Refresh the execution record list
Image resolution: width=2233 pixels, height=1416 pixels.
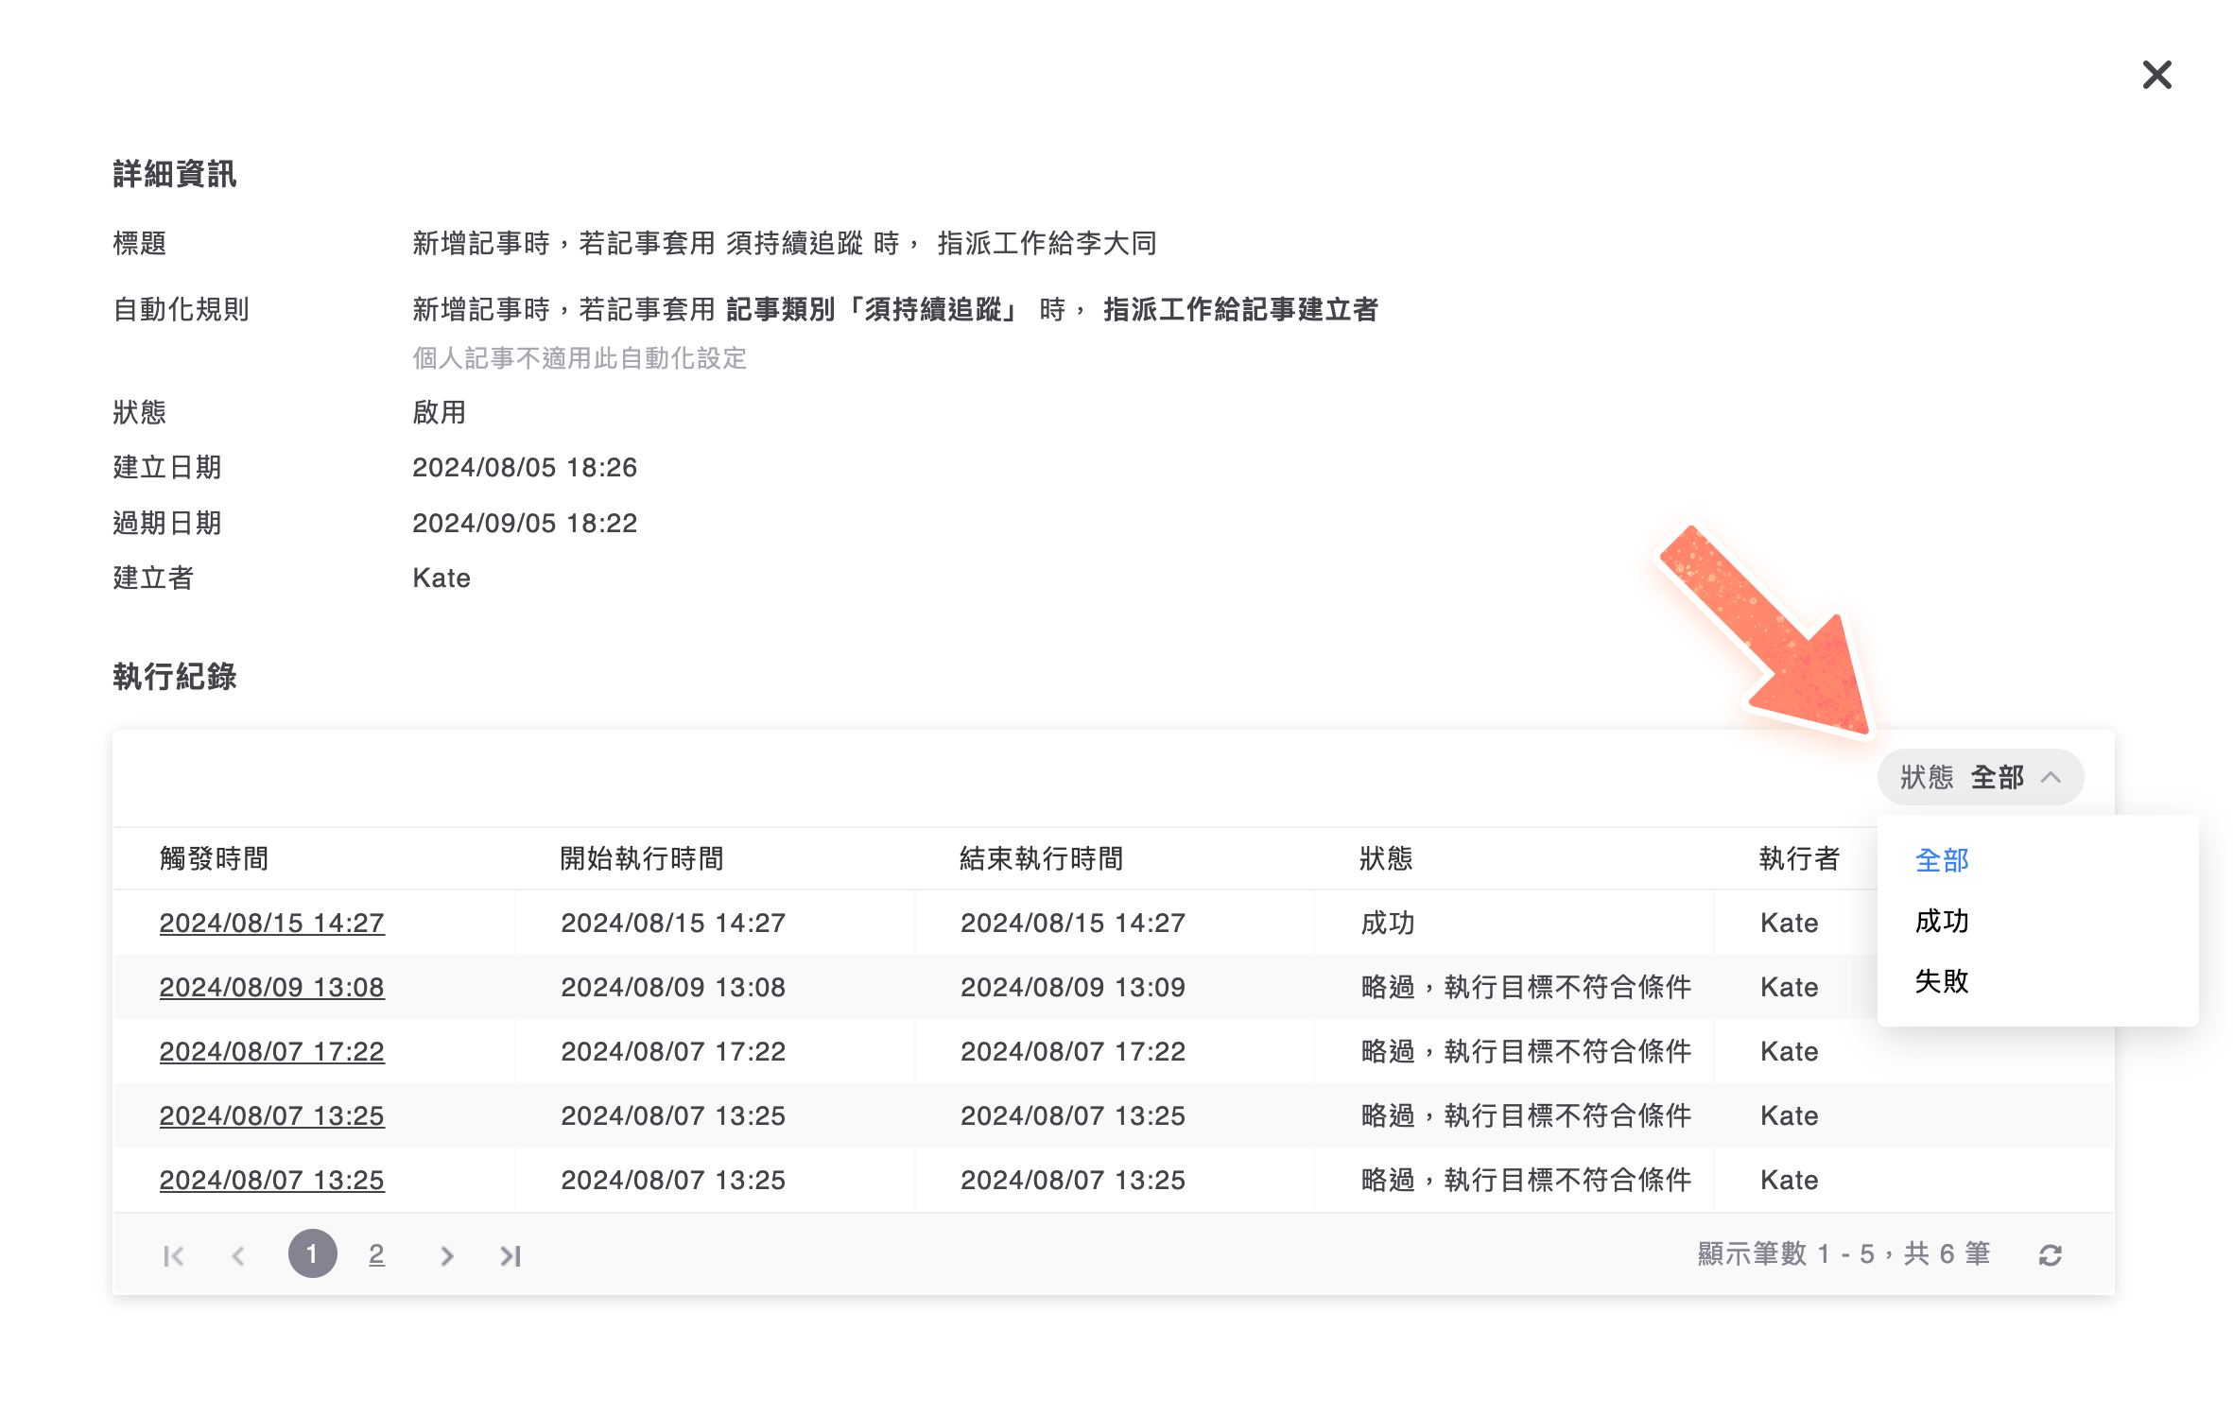[x=2050, y=1253]
